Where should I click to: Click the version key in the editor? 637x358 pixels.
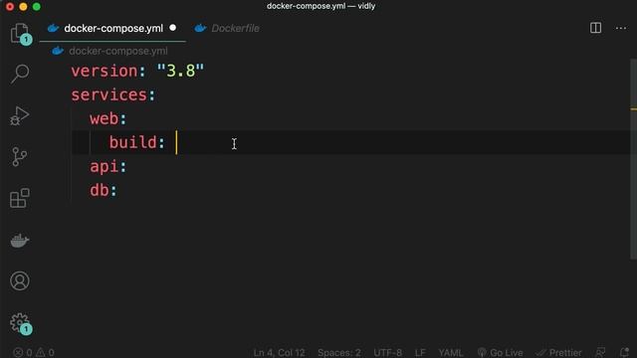105,71
